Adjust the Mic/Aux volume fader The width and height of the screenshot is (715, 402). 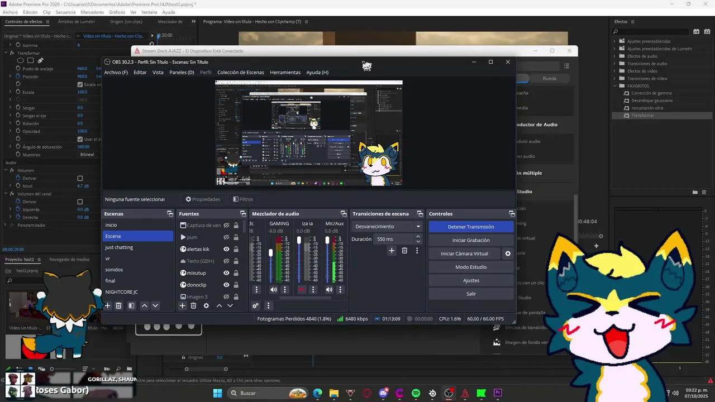click(x=327, y=241)
